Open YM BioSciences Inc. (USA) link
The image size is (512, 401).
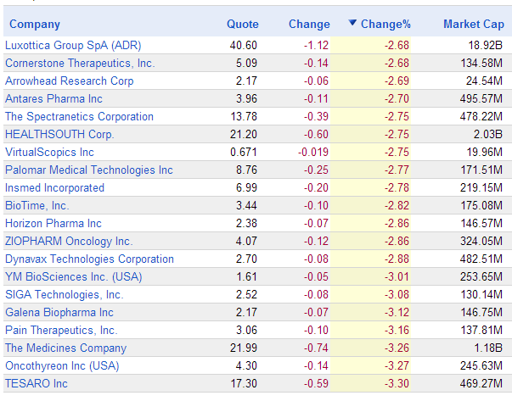point(74,276)
